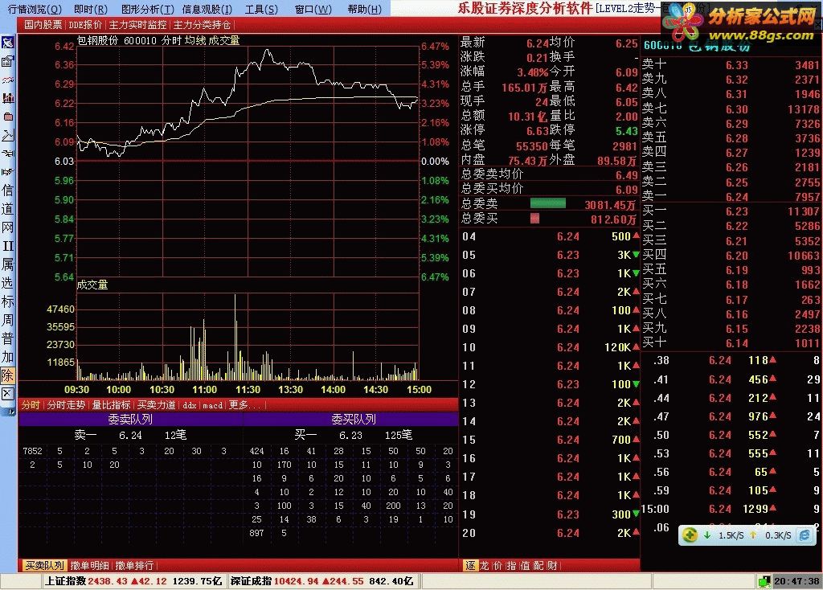Select the 撤单排行 bottom tab

[x=134, y=565]
